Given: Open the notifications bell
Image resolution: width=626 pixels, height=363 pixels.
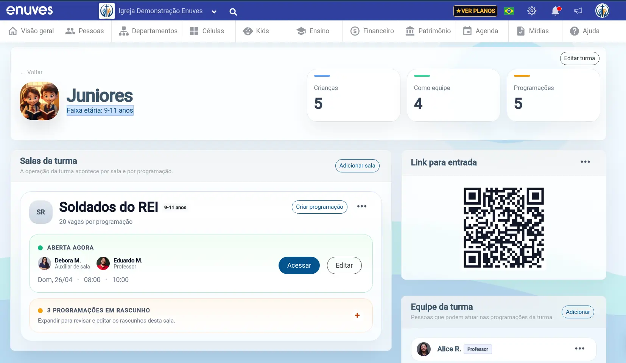Looking at the screenshot, I should tap(555, 11).
